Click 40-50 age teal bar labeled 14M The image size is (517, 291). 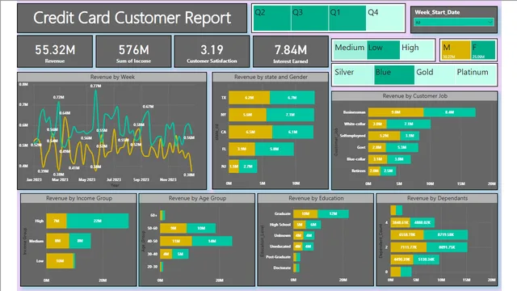click(212, 241)
